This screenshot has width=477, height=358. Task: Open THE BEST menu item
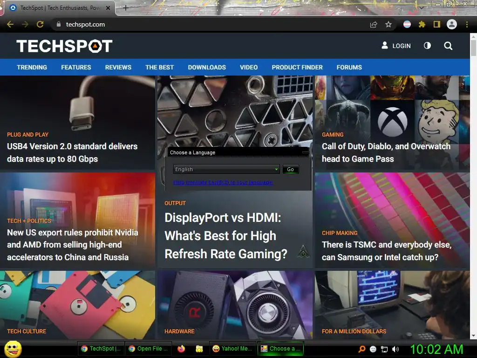tap(159, 67)
